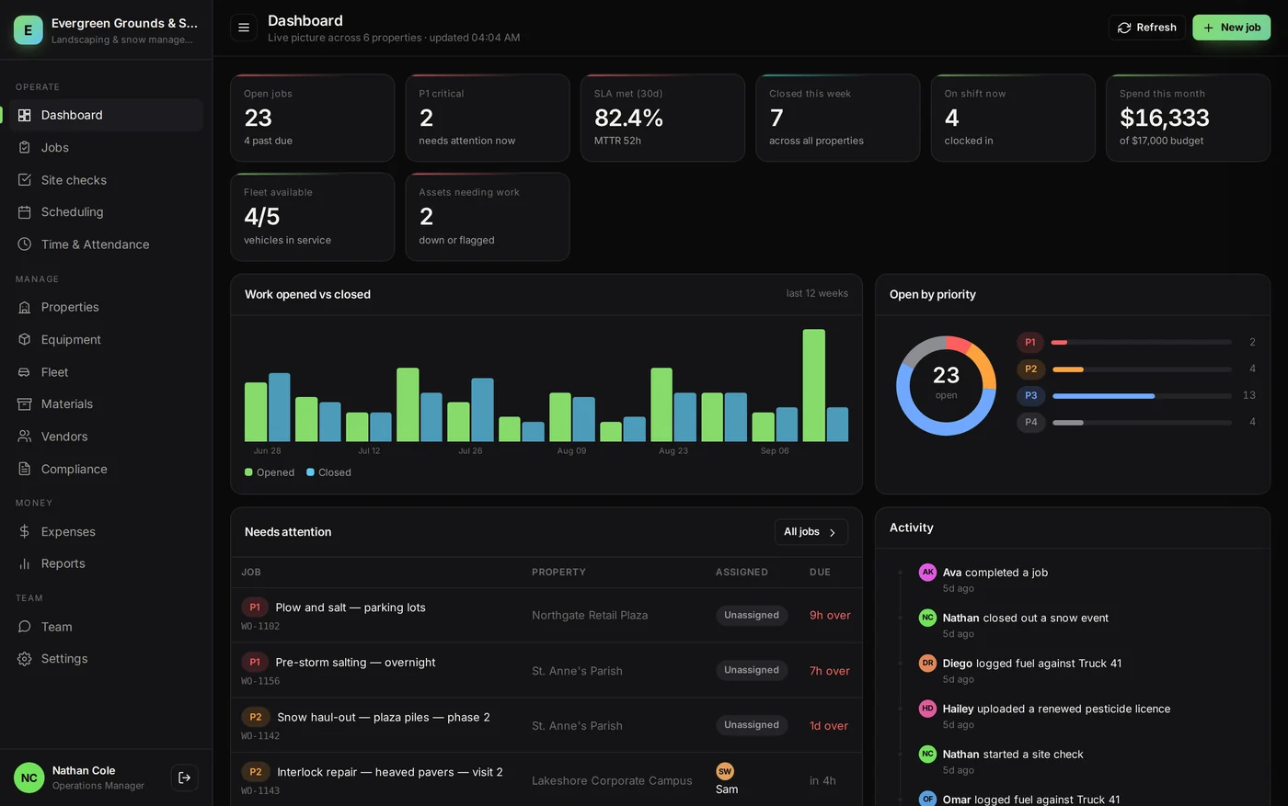Click the Unassigned badge for WO-1102

pyautogui.click(x=752, y=615)
